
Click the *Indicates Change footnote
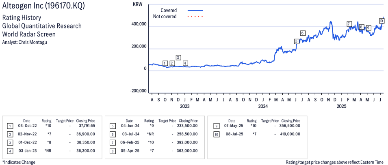(19, 162)
